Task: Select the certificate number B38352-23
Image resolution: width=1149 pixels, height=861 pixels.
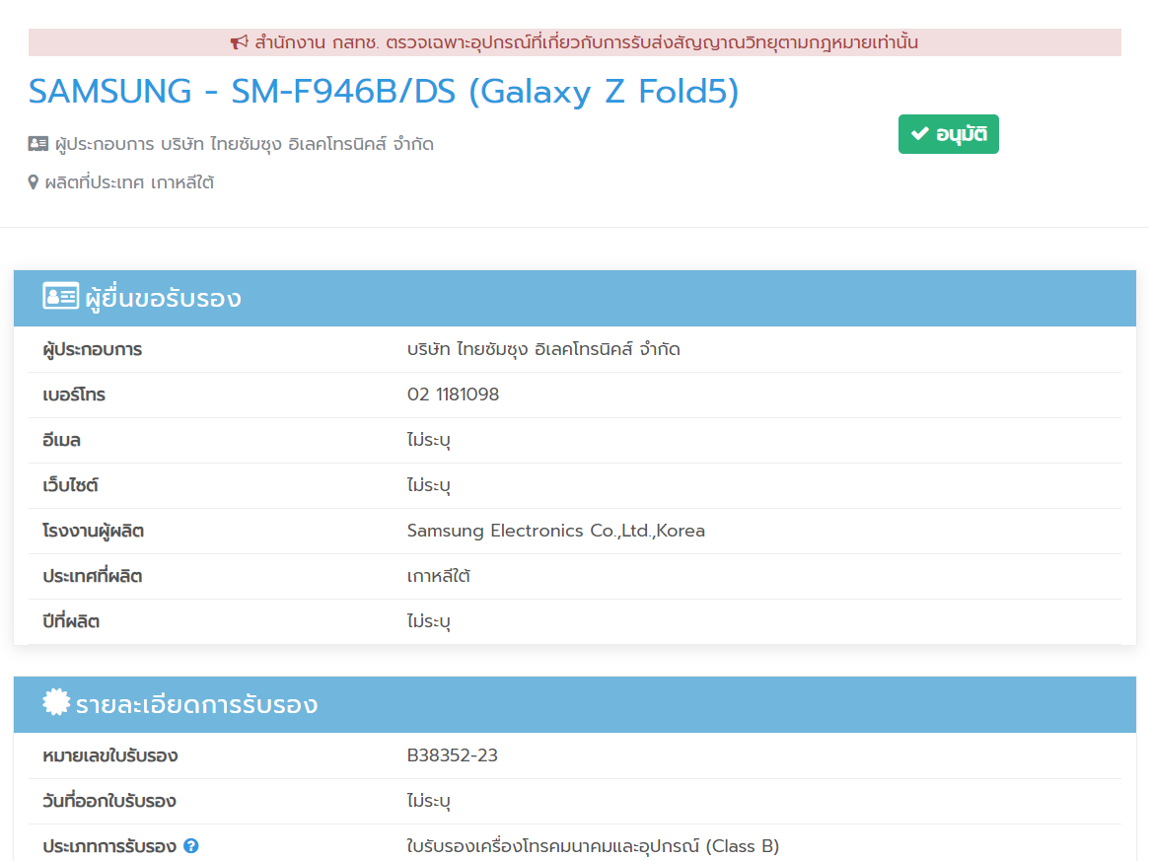Action: pos(452,755)
